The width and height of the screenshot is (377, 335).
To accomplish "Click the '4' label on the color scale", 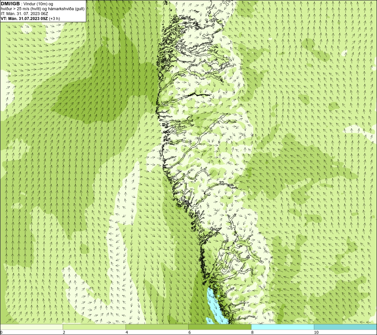I will pyautogui.click(x=127, y=332).
